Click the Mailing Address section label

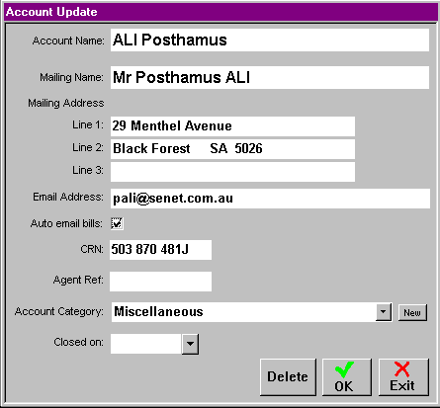(66, 103)
